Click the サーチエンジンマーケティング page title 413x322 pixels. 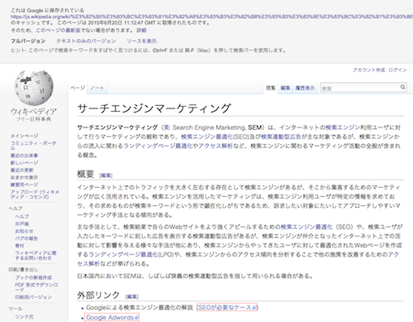click(x=154, y=108)
